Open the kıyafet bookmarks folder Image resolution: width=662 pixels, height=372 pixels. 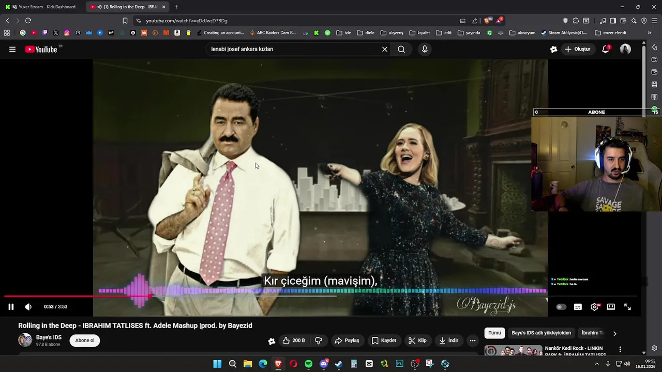[x=419, y=33]
